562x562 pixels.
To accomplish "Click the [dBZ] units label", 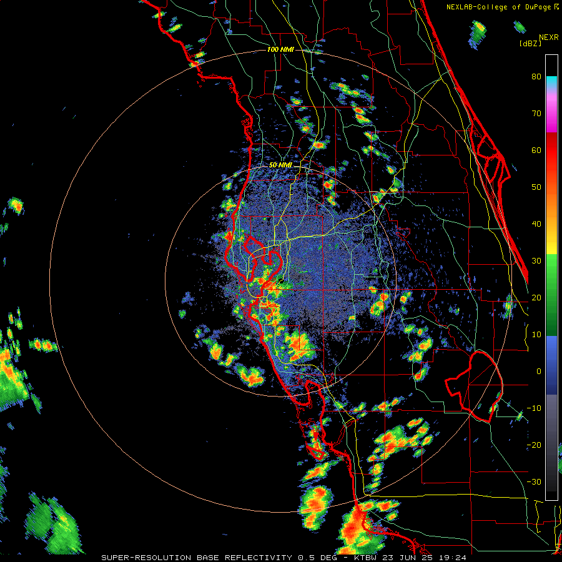I will tap(530, 43).
